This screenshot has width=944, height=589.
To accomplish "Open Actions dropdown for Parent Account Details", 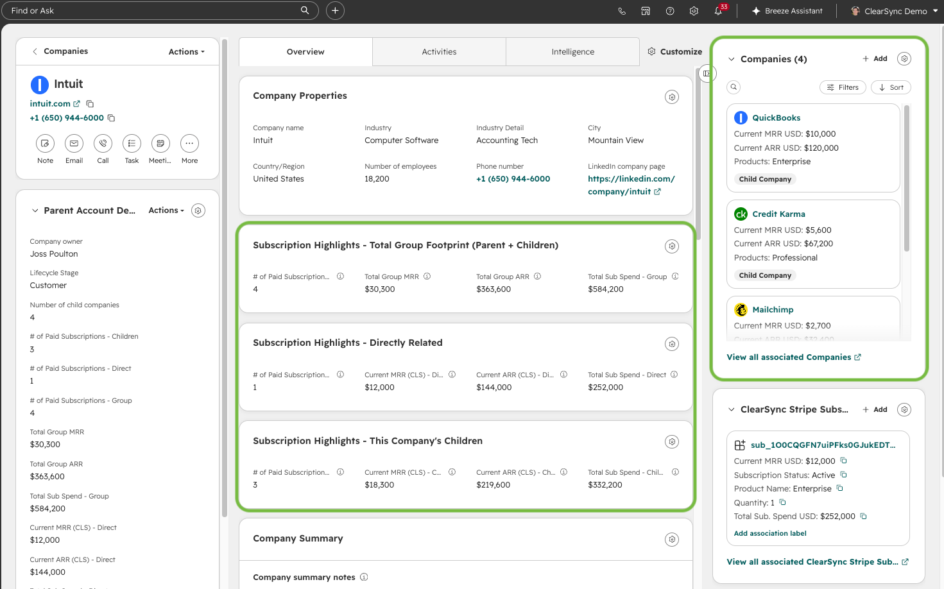I will (166, 210).
